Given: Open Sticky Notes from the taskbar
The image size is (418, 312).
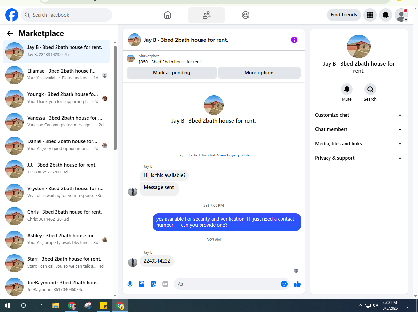Looking at the screenshot, I should pyautogui.click(x=104, y=305).
